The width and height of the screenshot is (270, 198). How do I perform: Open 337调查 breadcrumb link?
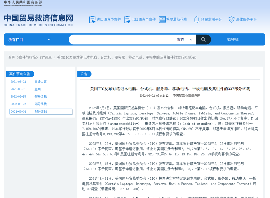tap(46, 57)
